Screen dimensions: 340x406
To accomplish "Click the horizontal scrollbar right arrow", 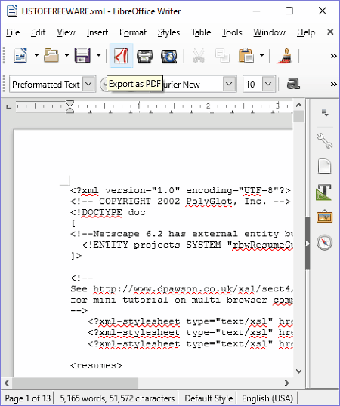I will click(x=287, y=383).
